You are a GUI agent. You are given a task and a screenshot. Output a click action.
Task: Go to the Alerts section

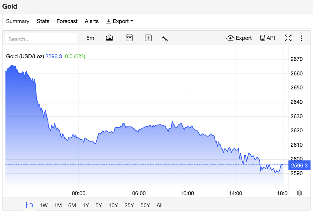[91, 21]
